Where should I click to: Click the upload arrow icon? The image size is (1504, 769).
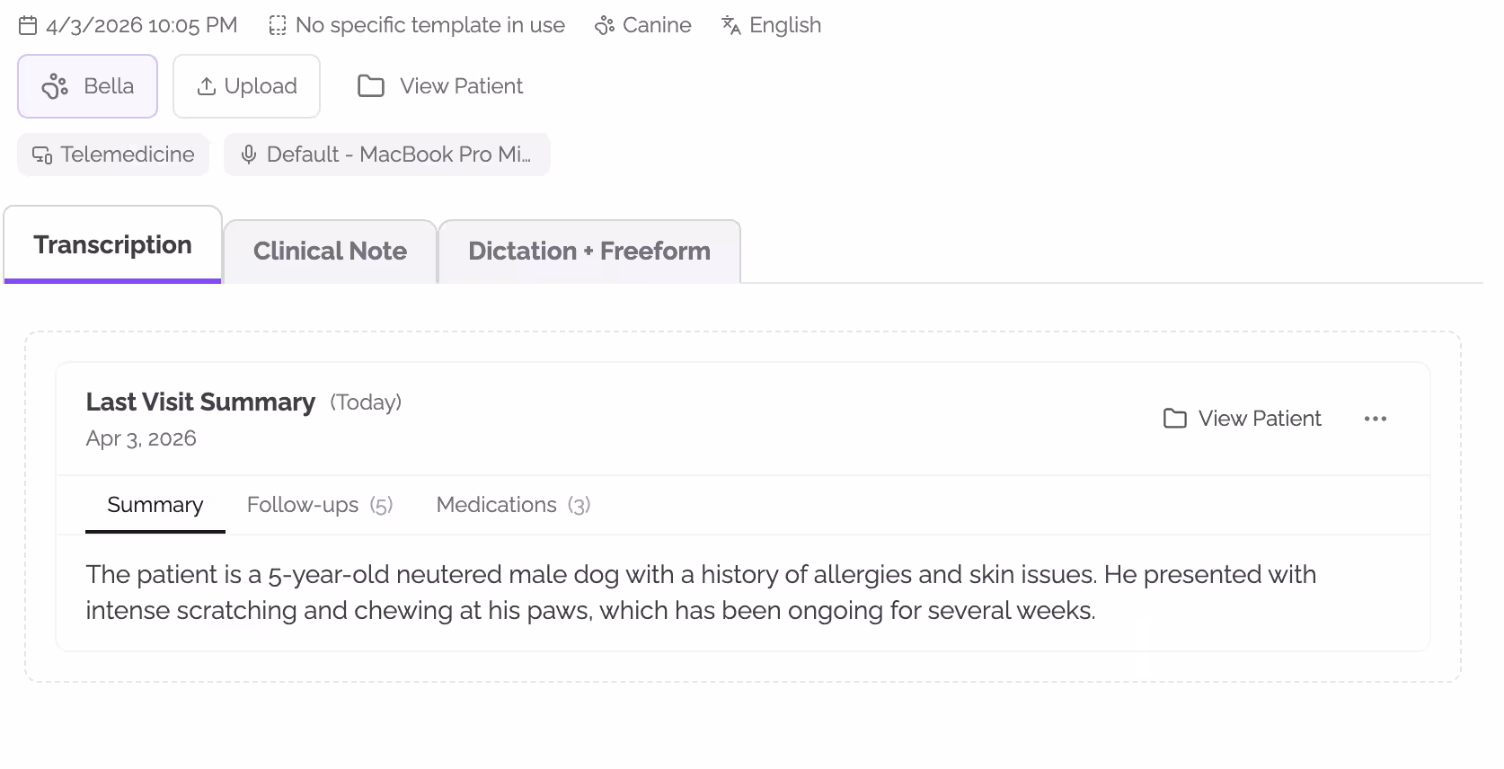(207, 86)
